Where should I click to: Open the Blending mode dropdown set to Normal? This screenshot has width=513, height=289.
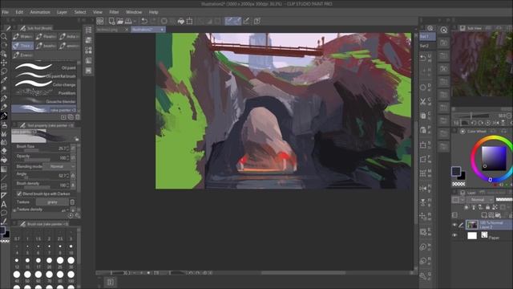pyautogui.click(x=59, y=166)
